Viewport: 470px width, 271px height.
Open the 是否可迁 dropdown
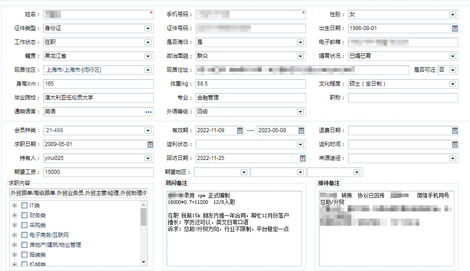453,70
